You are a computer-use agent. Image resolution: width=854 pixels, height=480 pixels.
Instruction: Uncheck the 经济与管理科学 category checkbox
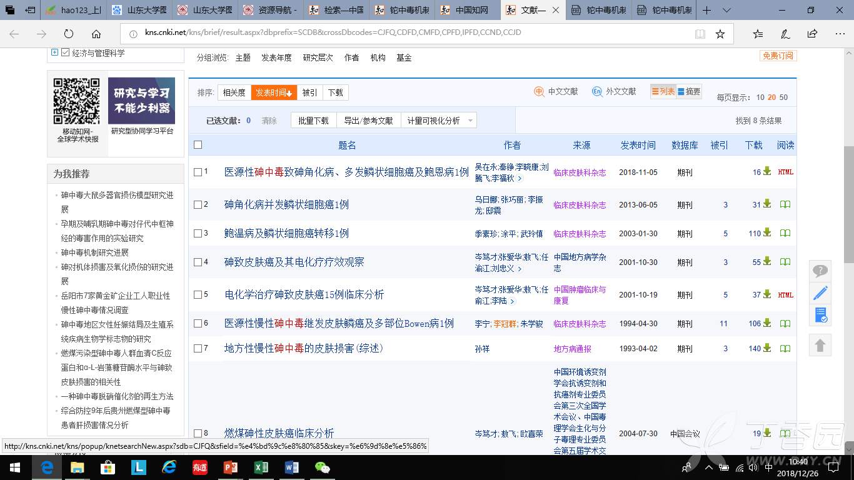pyautogui.click(x=65, y=52)
